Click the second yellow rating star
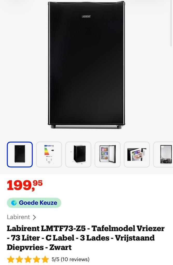173x265 pixels. [x=19, y=259]
